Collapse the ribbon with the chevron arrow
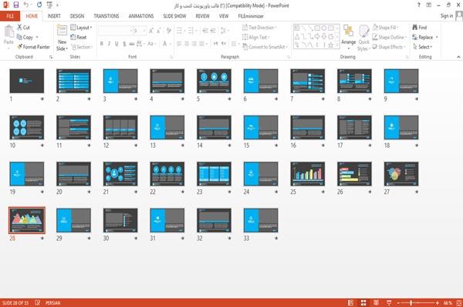 [458, 57]
